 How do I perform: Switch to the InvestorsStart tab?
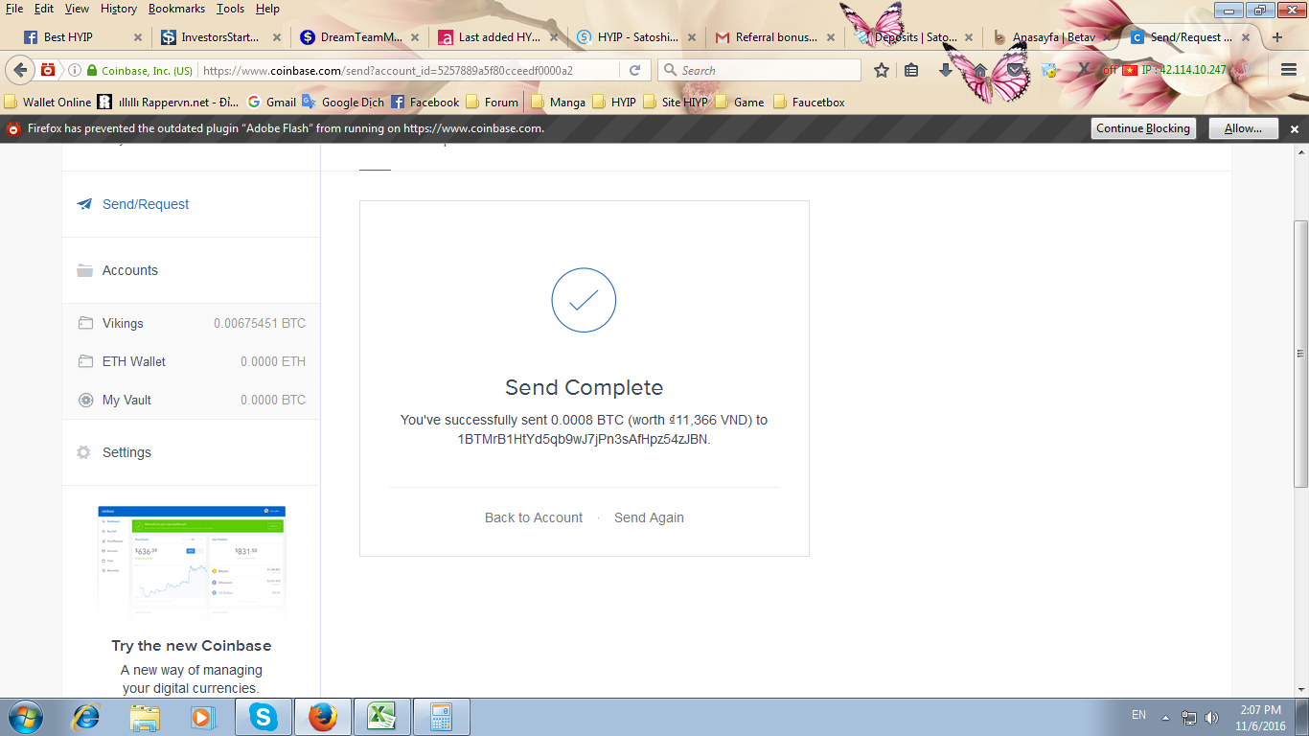[x=219, y=37]
